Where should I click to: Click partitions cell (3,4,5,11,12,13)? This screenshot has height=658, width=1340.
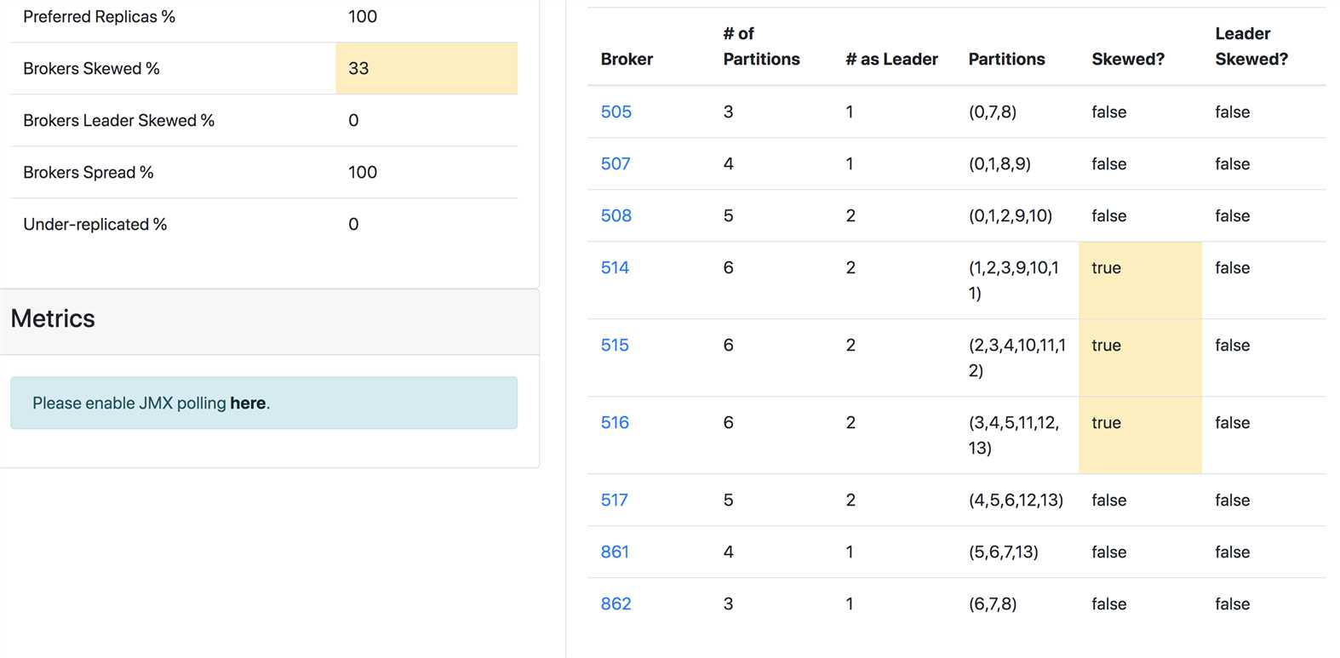pos(1014,435)
